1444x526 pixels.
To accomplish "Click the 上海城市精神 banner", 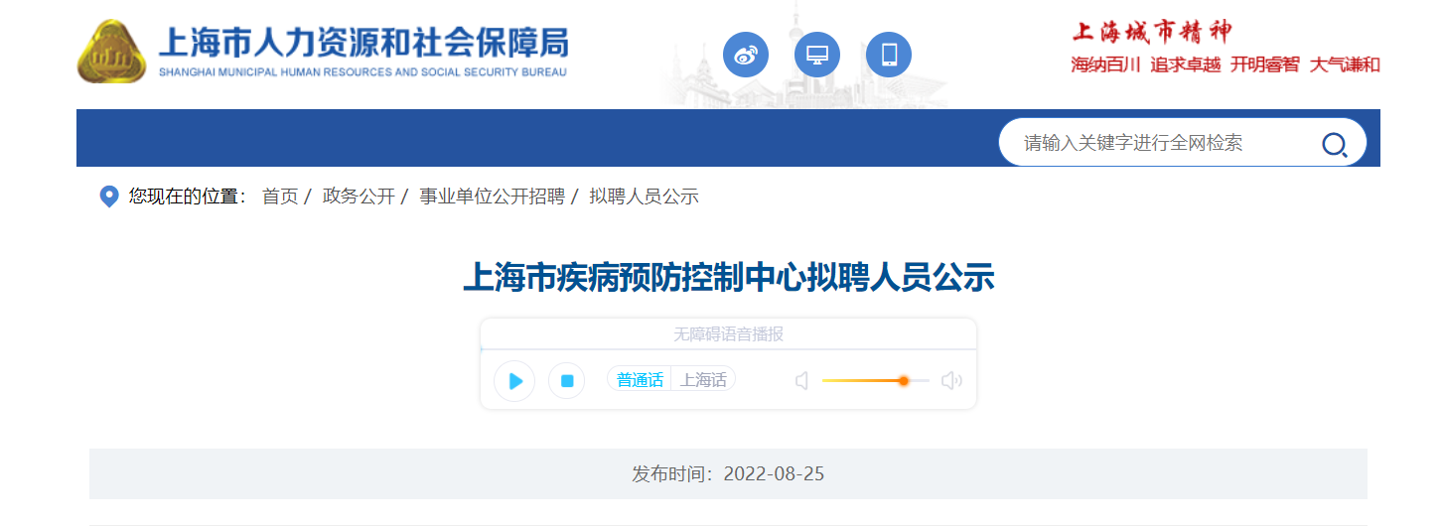I will coord(1152,32).
